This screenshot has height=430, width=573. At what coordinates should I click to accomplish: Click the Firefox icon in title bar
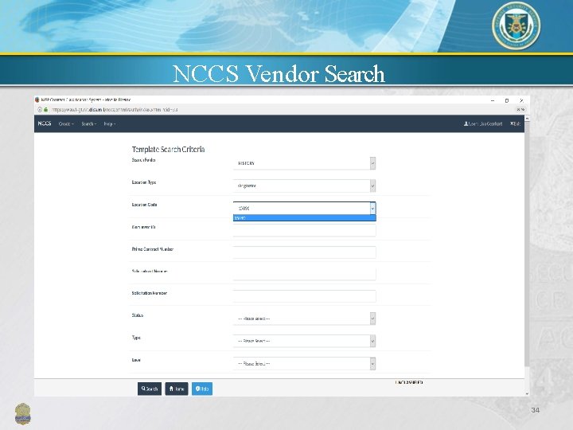(37, 100)
